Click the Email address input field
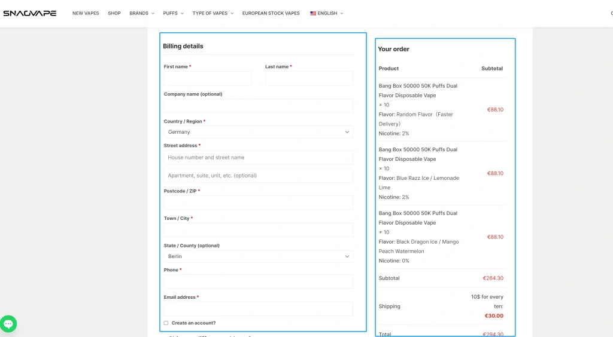This screenshot has width=613, height=337. [259, 309]
